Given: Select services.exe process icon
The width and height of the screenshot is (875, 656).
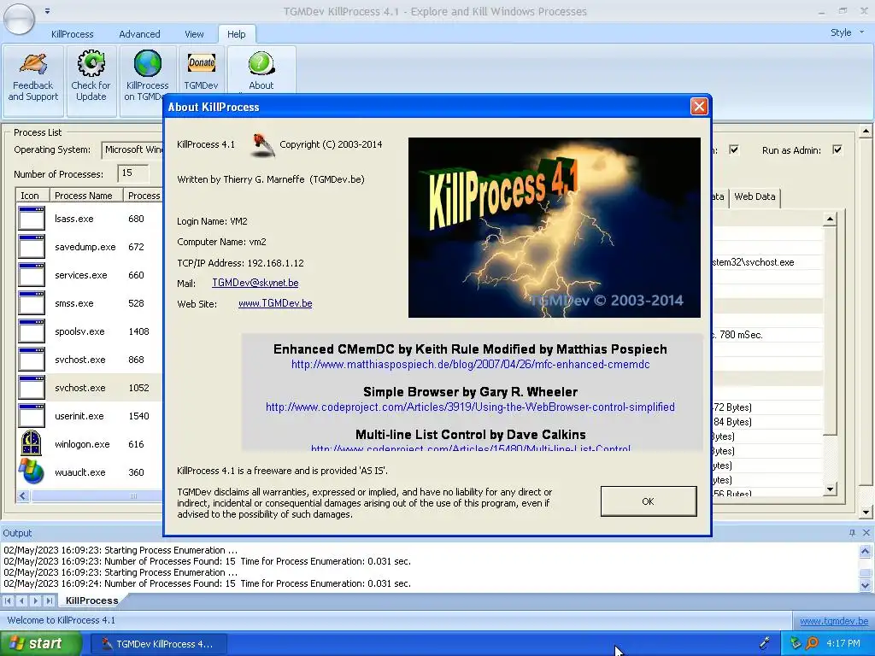Looking at the screenshot, I should click(x=32, y=275).
